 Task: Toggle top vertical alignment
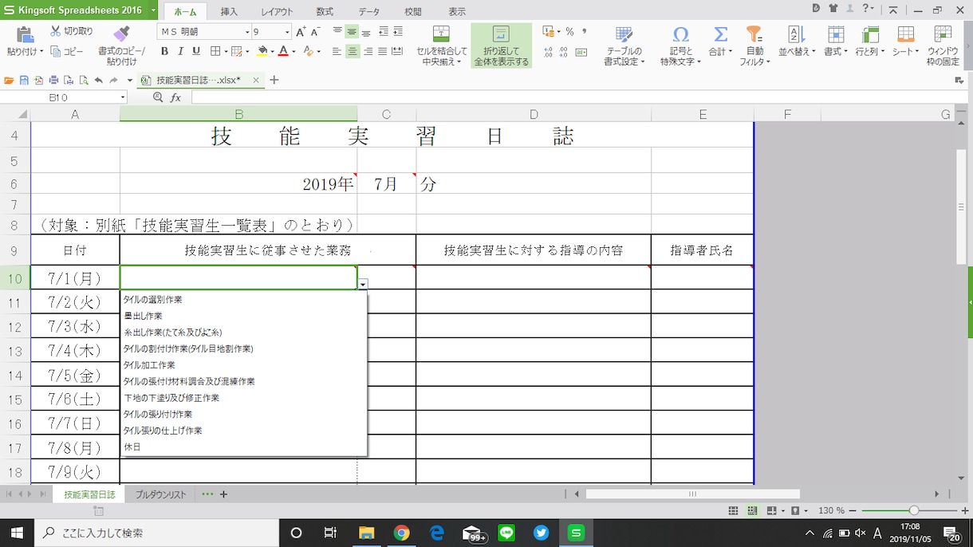pyautogui.click(x=337, y=32)
